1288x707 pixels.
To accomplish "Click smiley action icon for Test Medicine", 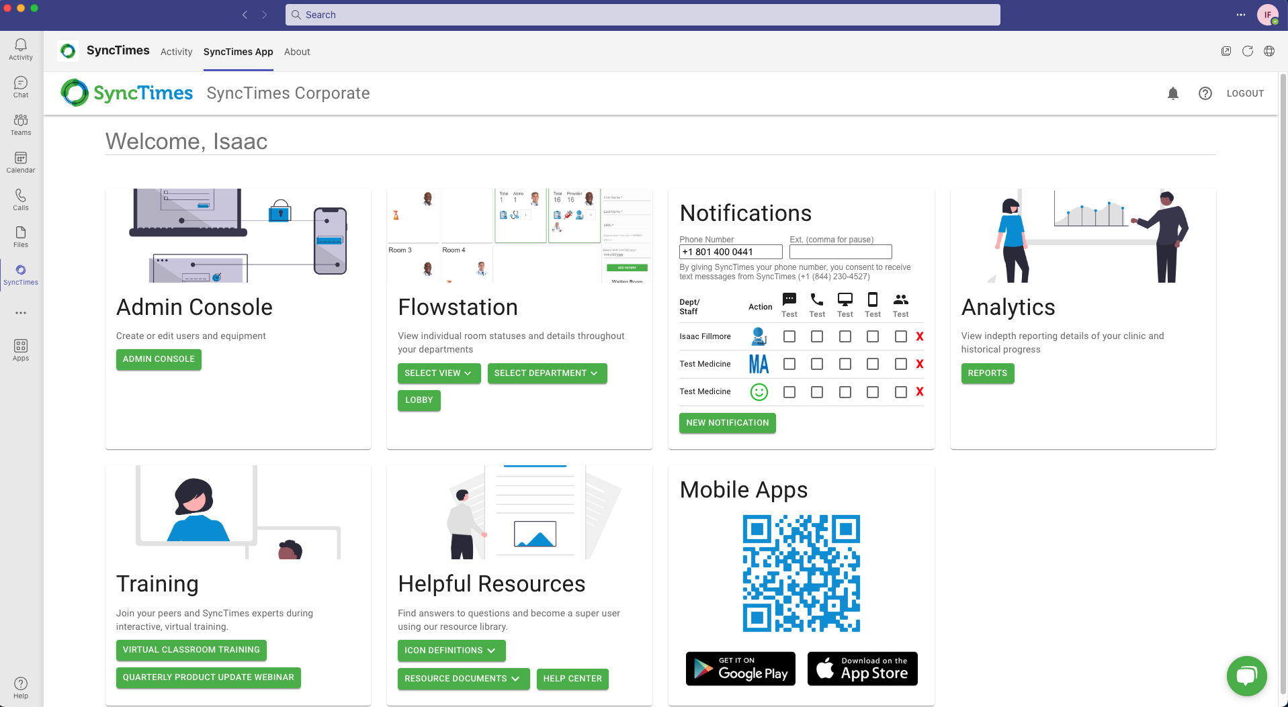I will [759, 392].
